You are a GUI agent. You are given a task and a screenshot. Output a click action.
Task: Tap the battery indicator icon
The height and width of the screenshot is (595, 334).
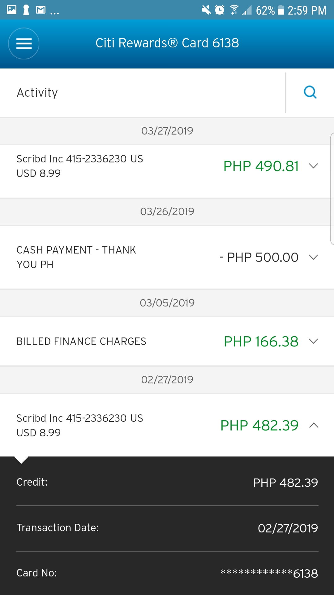(281, 10)
